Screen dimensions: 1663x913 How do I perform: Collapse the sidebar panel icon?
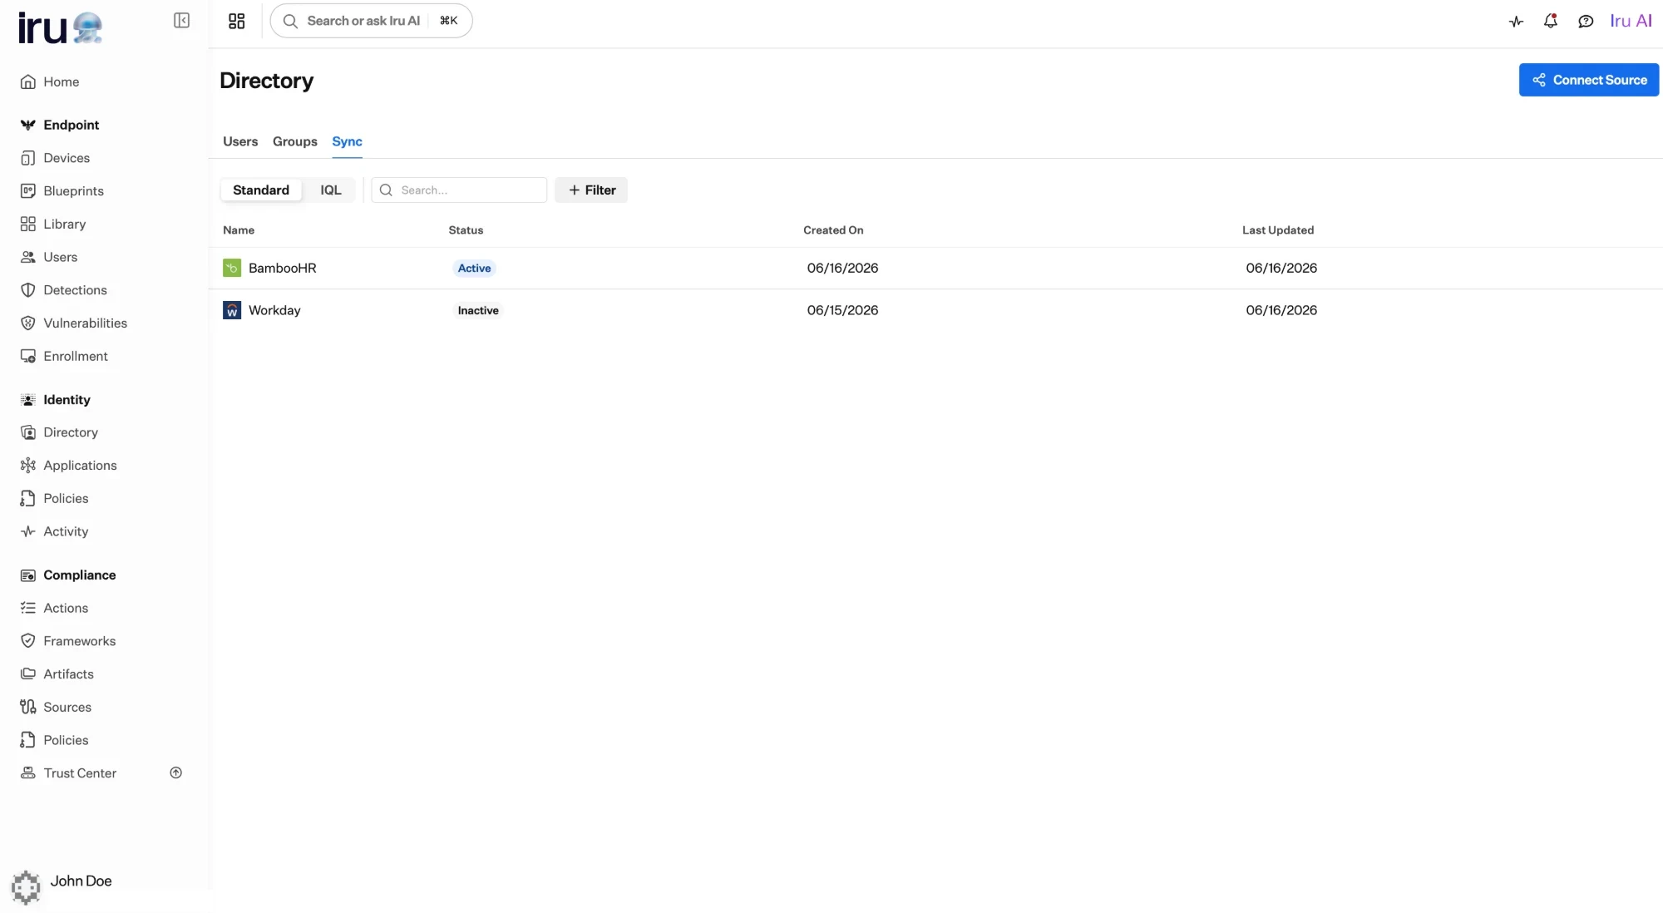(181, 21)
